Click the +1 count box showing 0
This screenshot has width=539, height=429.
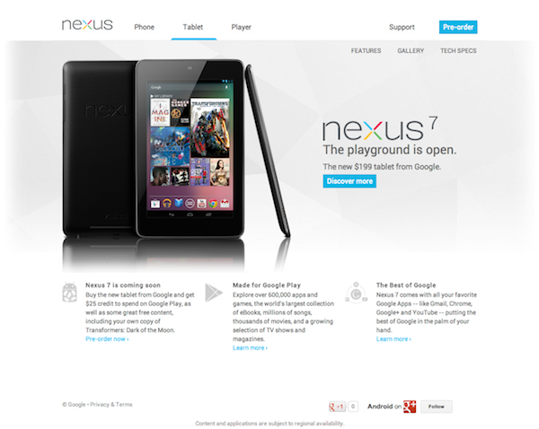353,407
